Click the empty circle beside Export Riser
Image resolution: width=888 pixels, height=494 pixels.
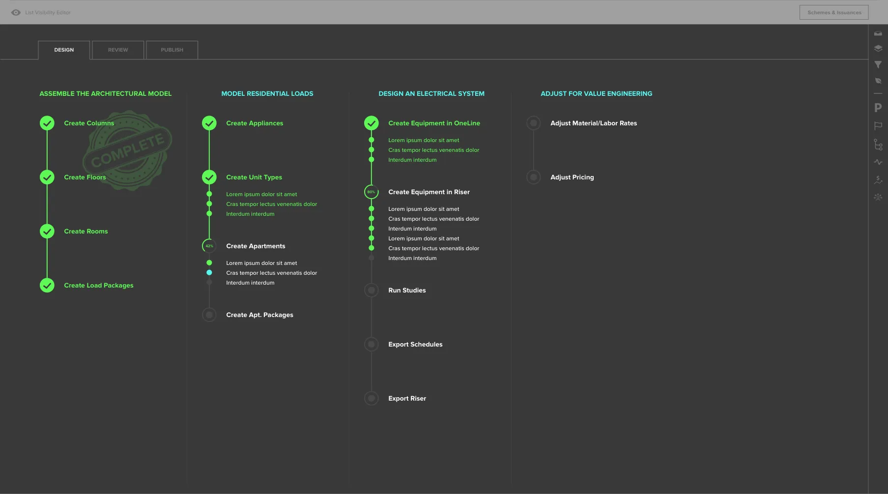tap(372, 398)
